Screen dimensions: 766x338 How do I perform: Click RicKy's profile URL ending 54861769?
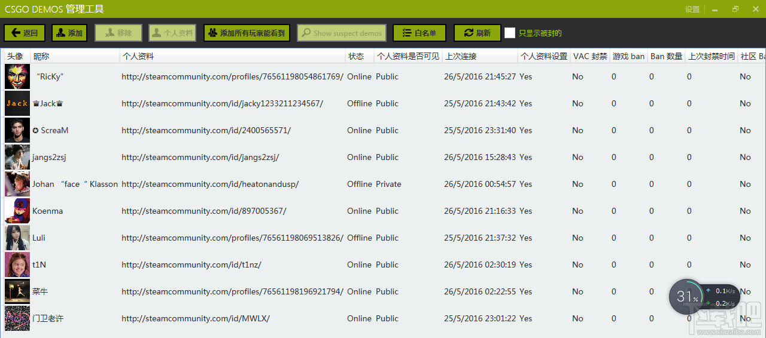(x=233, y=76)
